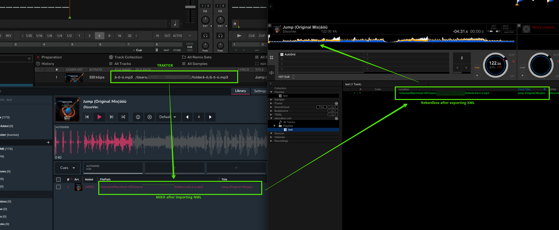The height and width of the screenshot is (230, 559).
Task: Change the HOT CUE pad mode selector
Action: [x=287, y=77]
